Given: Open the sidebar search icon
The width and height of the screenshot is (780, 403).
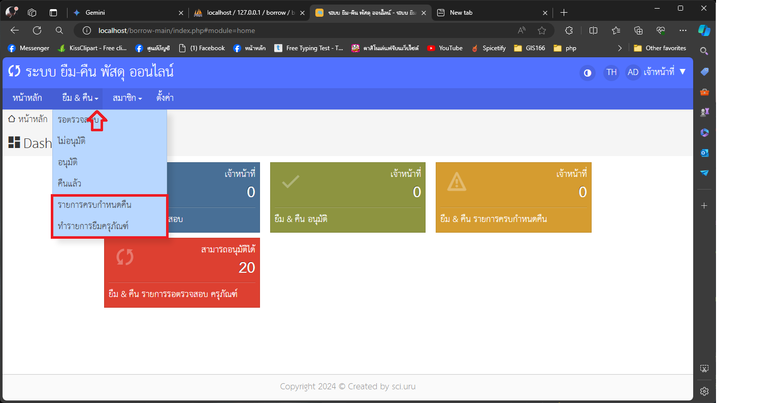Looking at the screenshot, I should [x=704, y=51].
